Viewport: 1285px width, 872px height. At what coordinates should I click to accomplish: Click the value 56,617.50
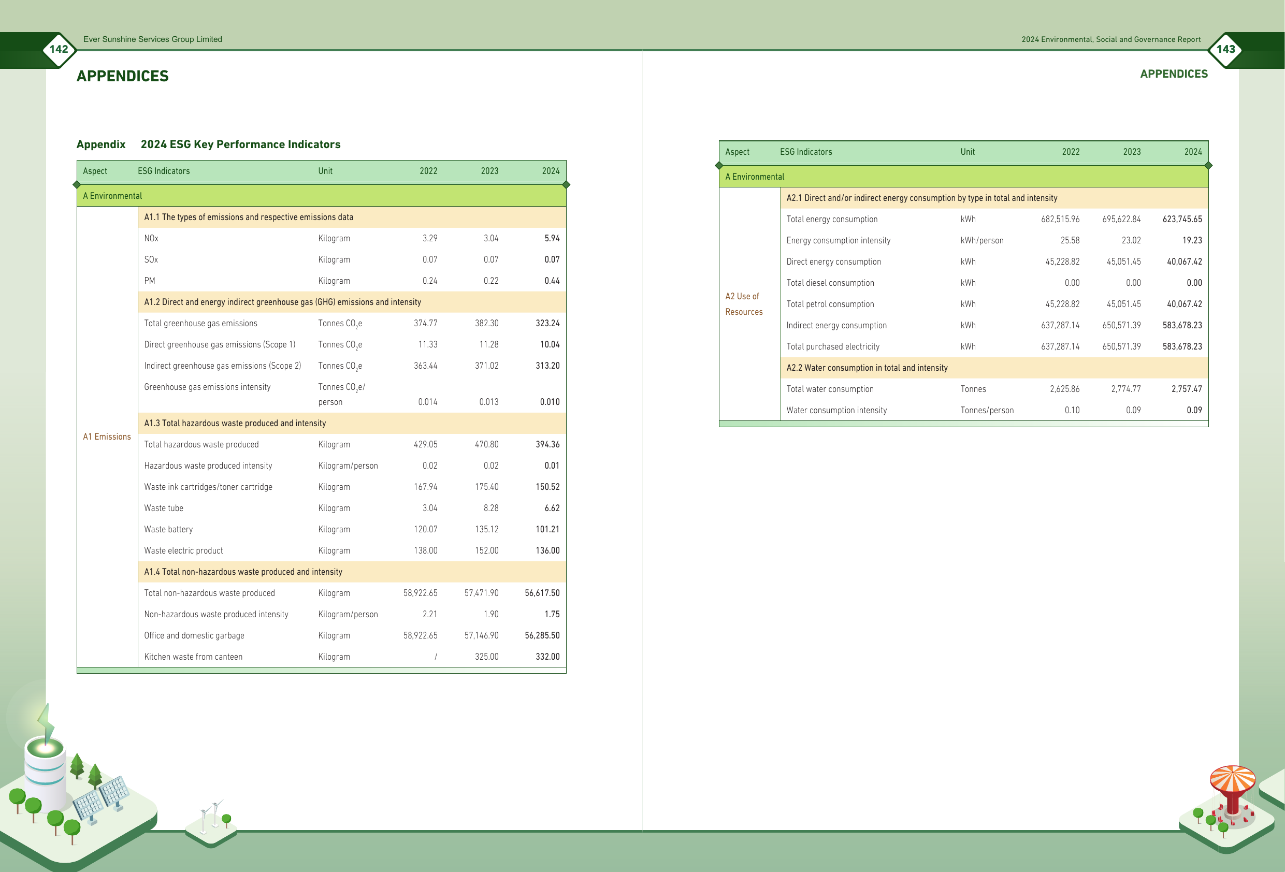pos(542,593)
